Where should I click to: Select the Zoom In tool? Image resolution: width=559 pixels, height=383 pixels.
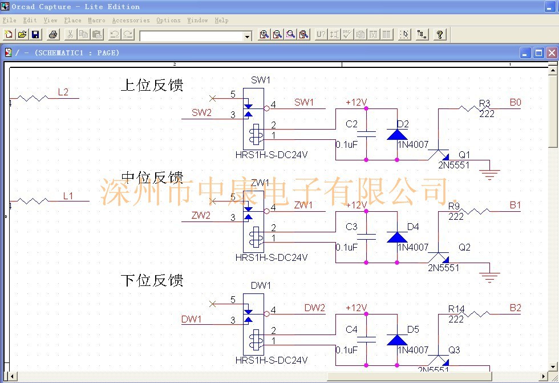(264, 34)
